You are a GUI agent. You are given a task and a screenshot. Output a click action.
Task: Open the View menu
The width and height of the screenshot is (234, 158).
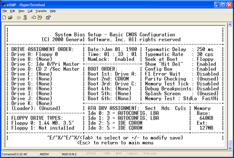(x=21, y=11)
